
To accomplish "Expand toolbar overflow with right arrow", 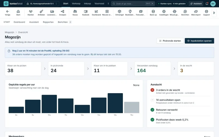I will click(x=214, y=13).
